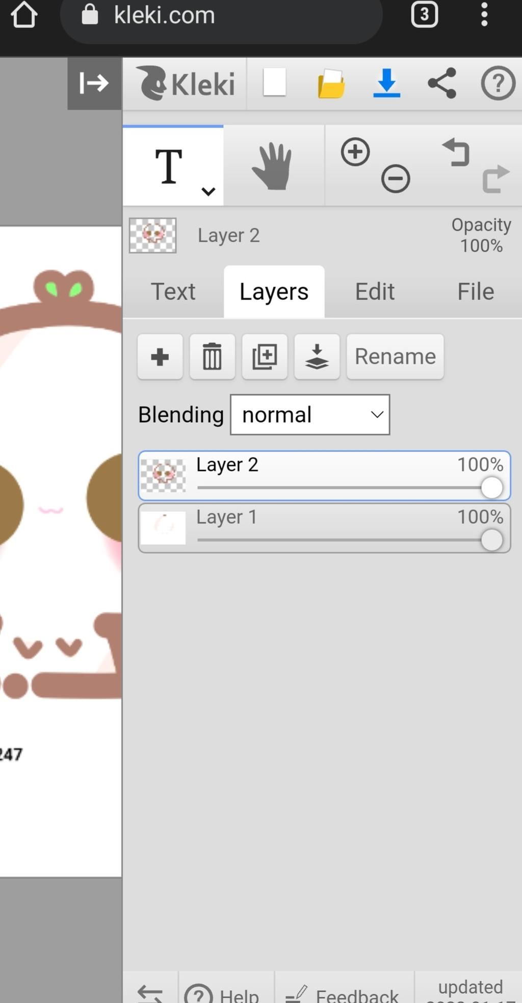
Task: Switch to the Edit tab
Action: pyautogui.click(x=375, y=292)
